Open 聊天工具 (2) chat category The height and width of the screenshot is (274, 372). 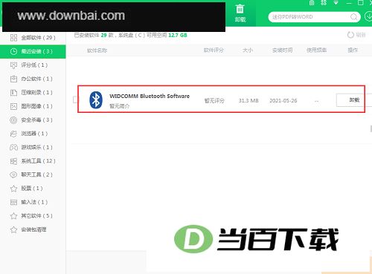point(33,174)
